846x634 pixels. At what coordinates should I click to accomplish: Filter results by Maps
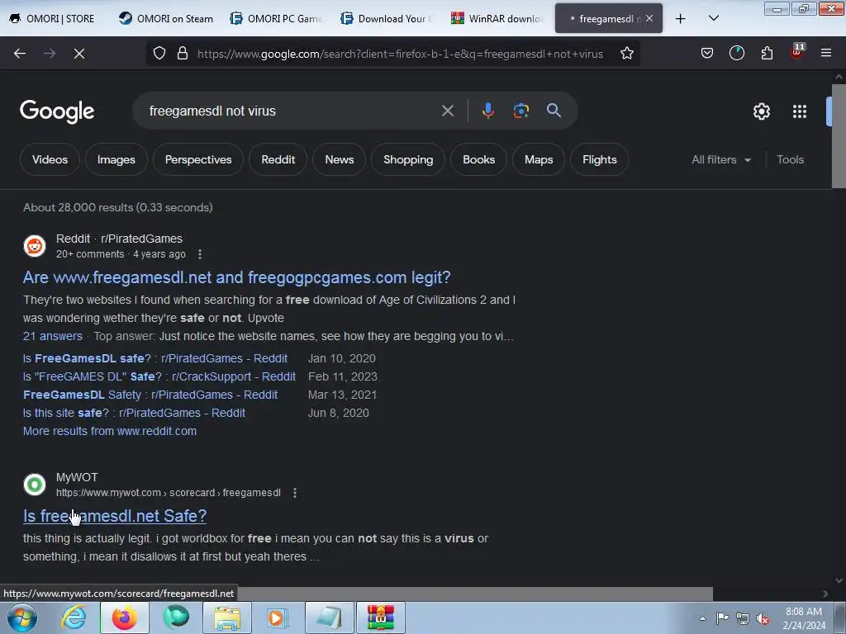539,159
